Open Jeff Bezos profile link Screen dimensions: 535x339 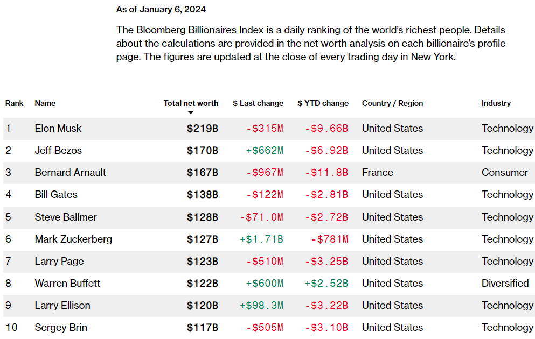[x=58, y=151]
